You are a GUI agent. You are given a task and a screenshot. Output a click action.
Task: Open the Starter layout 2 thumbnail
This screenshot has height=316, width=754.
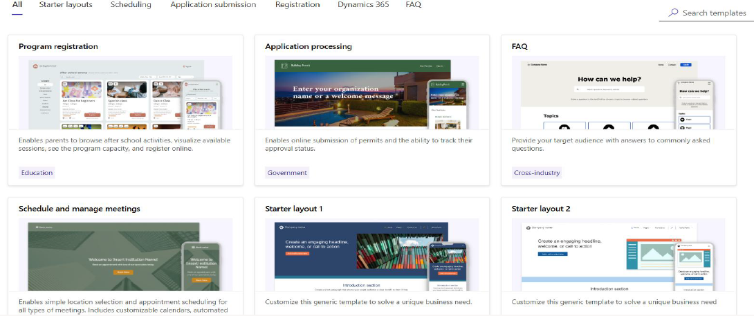click(618, 255)
